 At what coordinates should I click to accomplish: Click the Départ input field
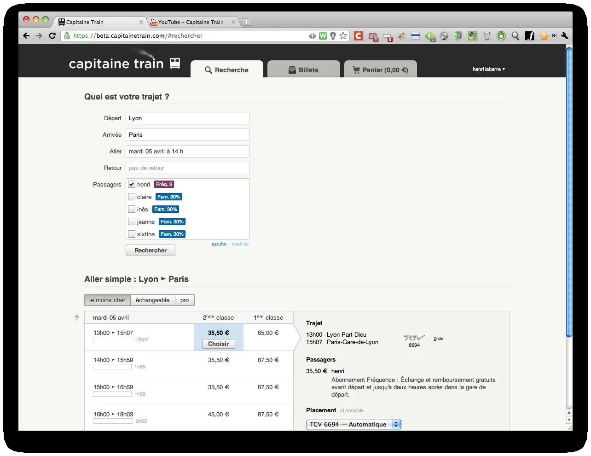pos(188,118)
